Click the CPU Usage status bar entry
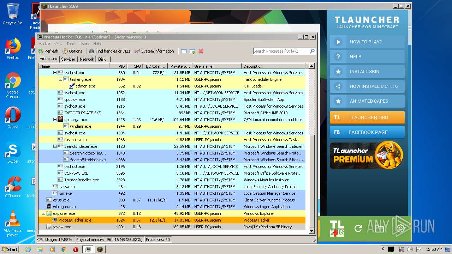 coord(56,240)
